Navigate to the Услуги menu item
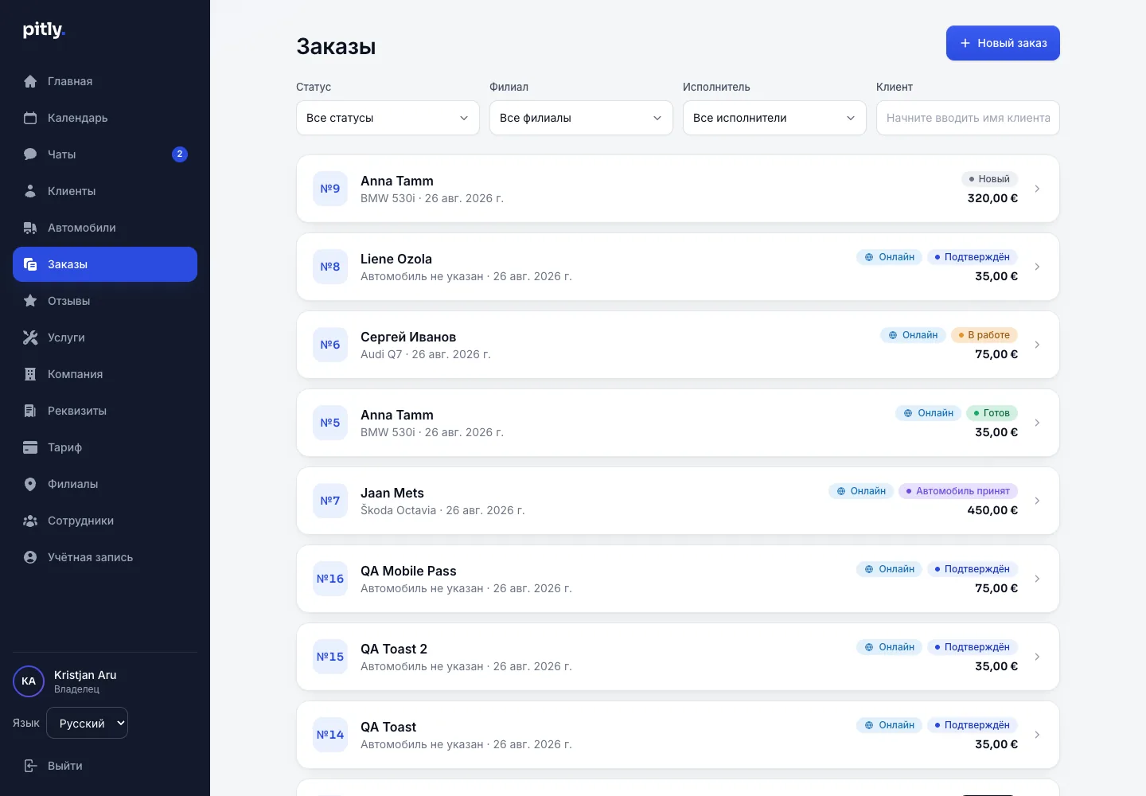 tap(105, 338)
